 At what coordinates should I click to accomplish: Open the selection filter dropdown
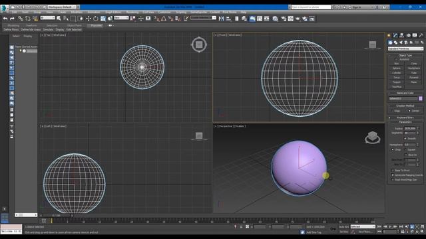(x=47, y=18)
